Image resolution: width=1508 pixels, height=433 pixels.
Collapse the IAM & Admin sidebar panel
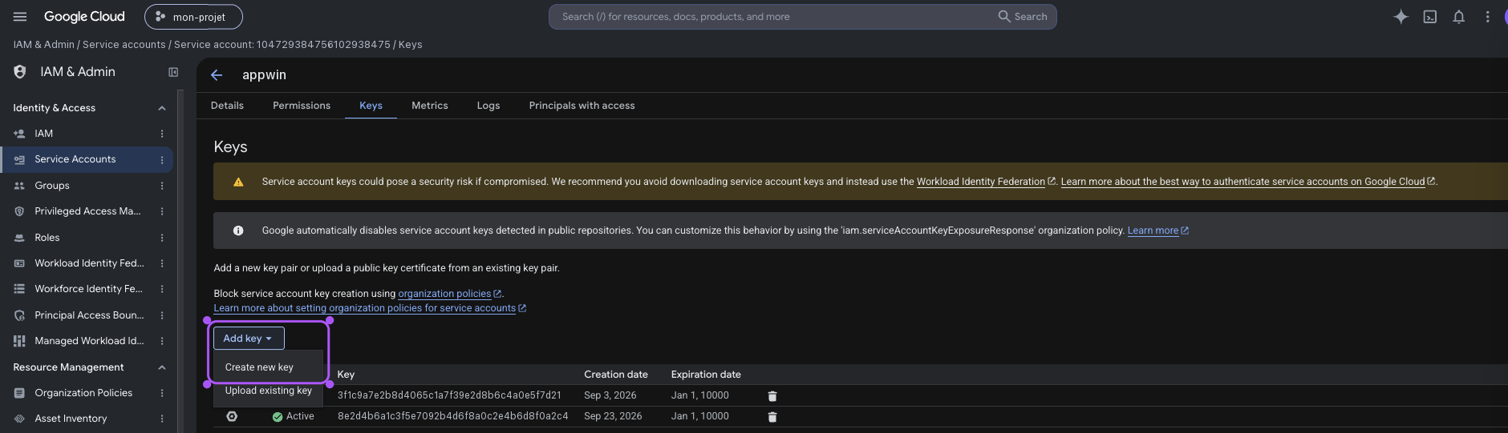pyautogui.click(x=173, y=72)
